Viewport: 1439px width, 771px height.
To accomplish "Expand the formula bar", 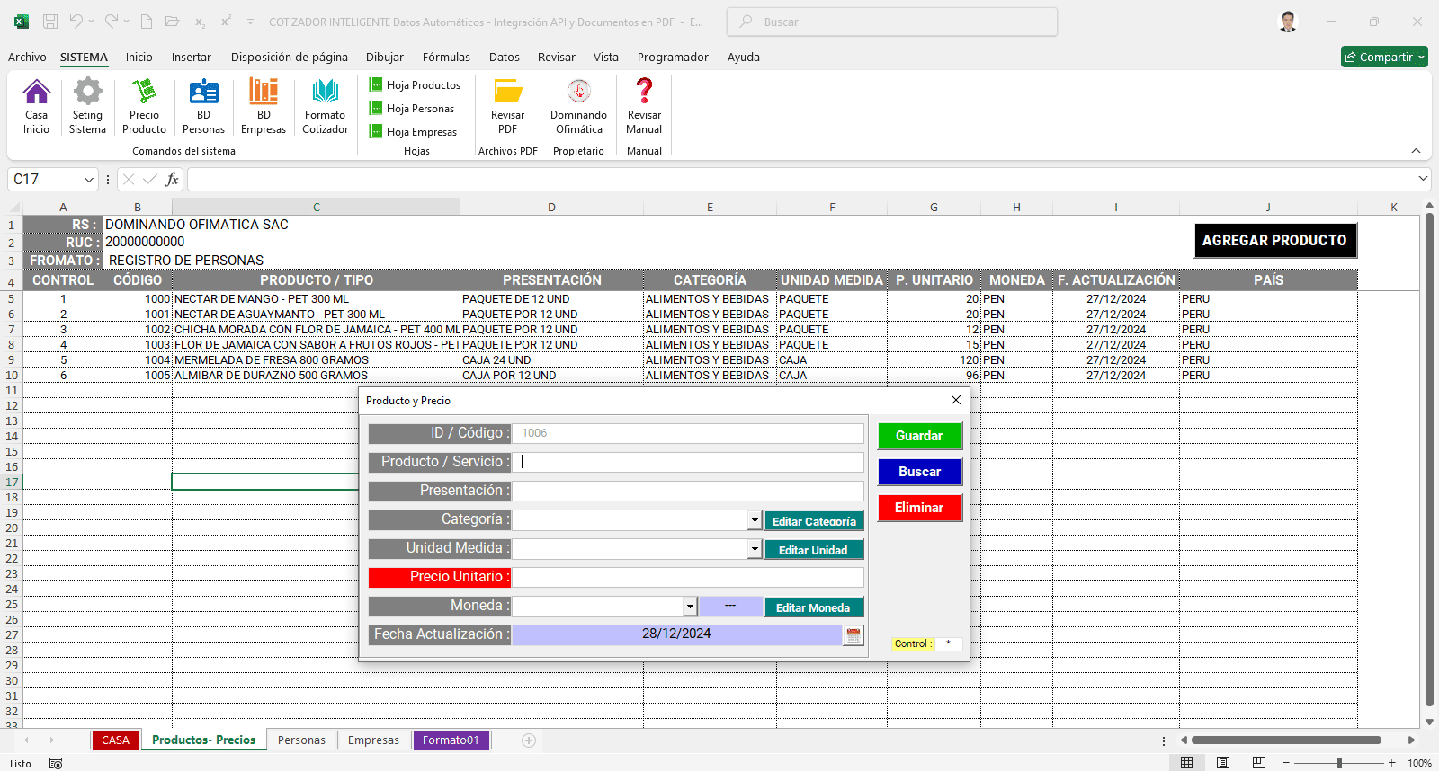I will [x=1423, y=179].
